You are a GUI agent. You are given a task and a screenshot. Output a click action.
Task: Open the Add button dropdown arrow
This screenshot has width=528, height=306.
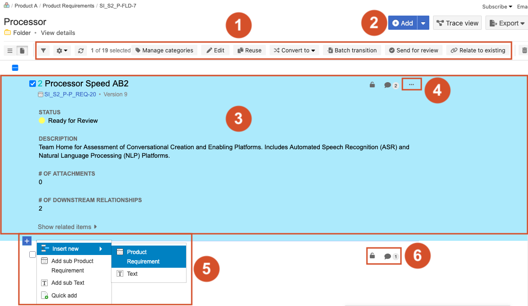[x=423, y=23]
